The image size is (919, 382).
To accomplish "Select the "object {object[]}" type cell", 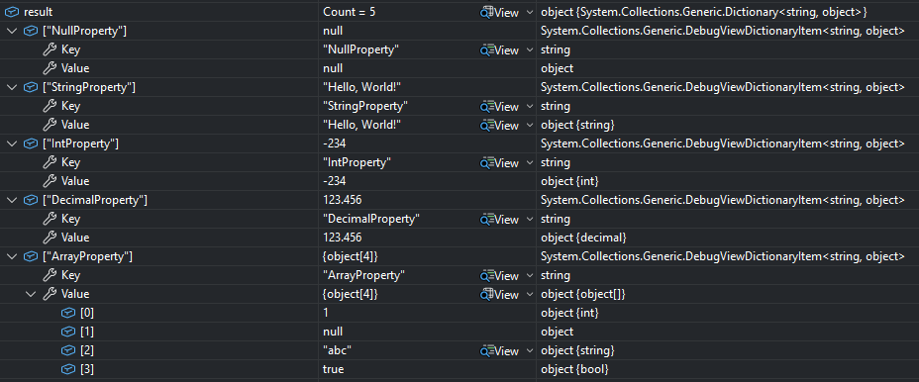I will 583,294.
